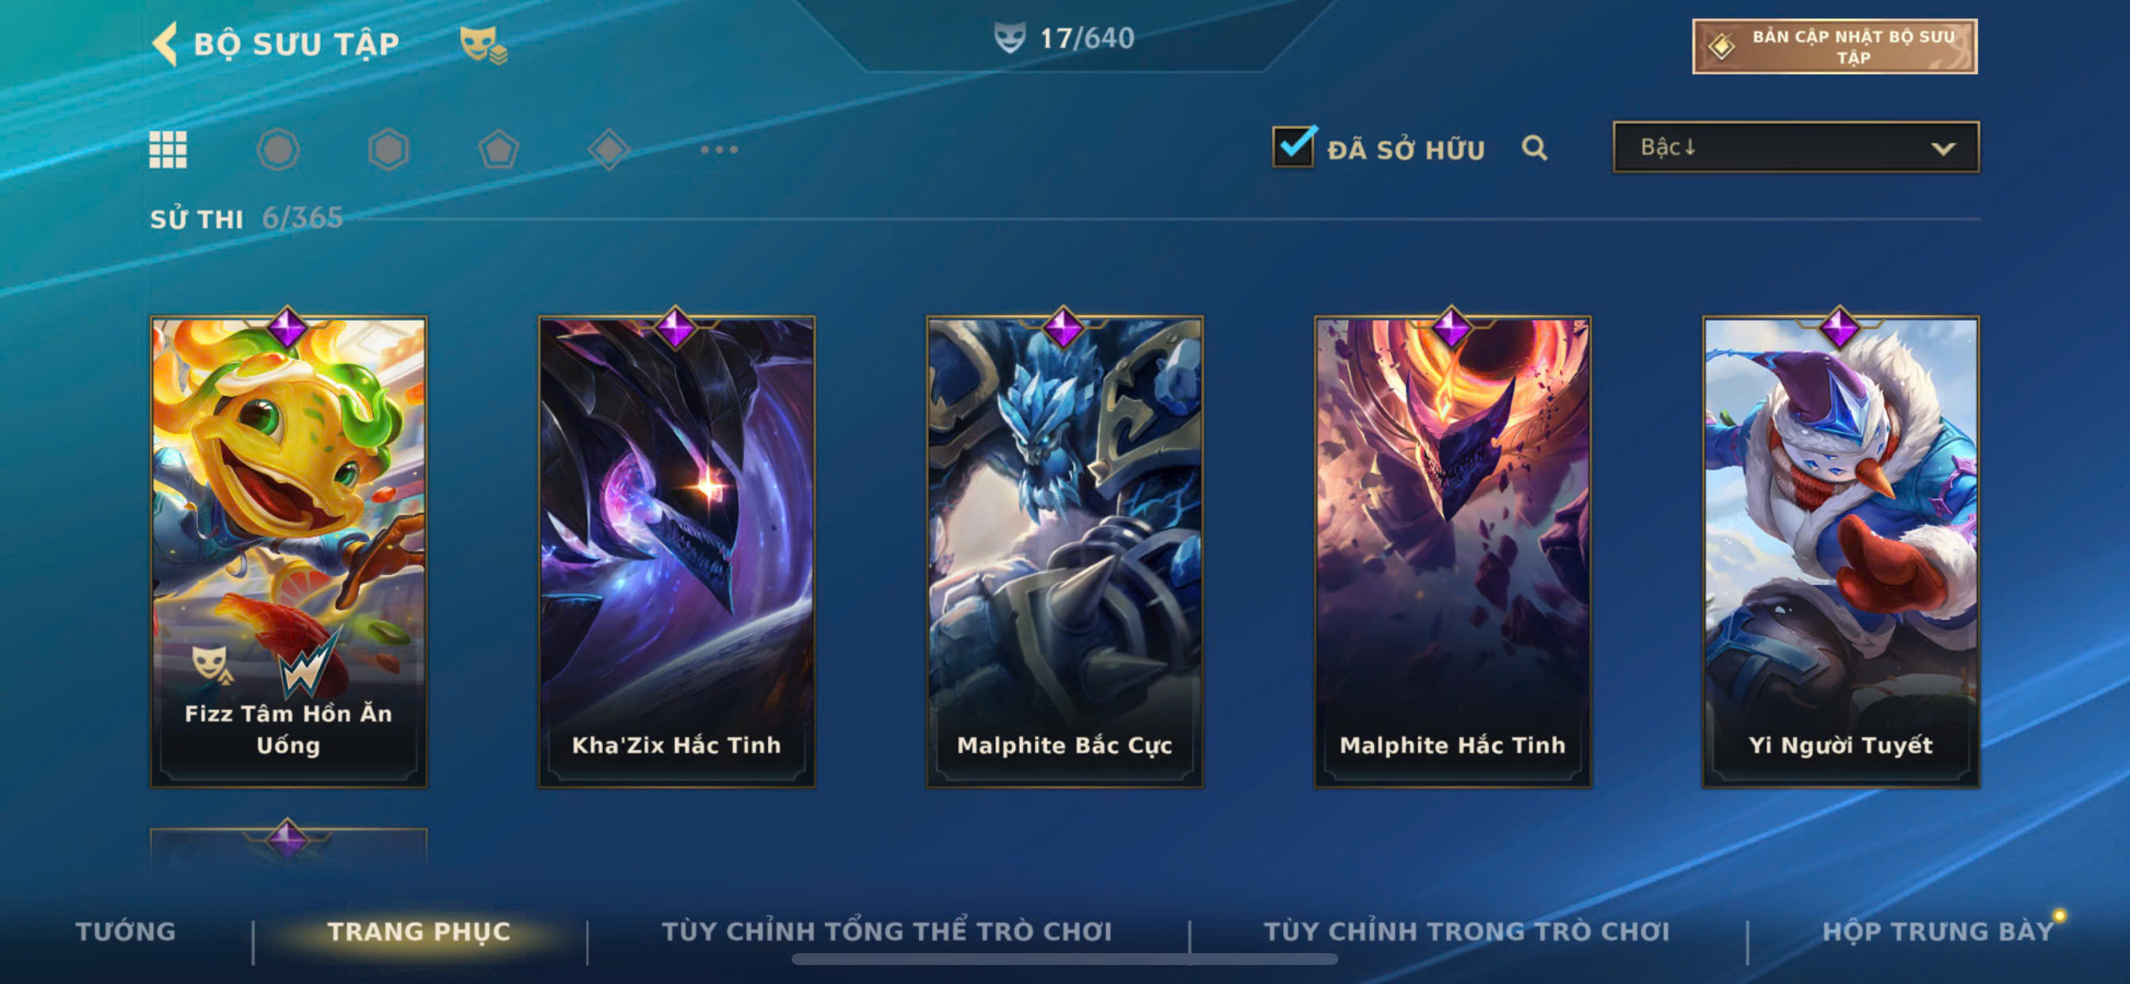Select Fizz Tâm Hồn Ăn Uống skin

pyautogui.click(x=288, y=551)
